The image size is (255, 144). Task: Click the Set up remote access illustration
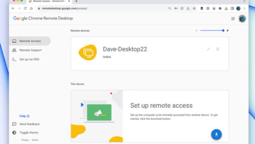(97, 116)
